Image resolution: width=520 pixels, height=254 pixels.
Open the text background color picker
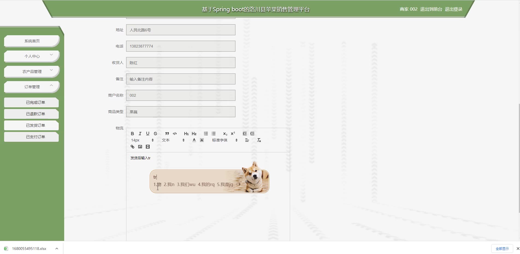click(202, 140)
